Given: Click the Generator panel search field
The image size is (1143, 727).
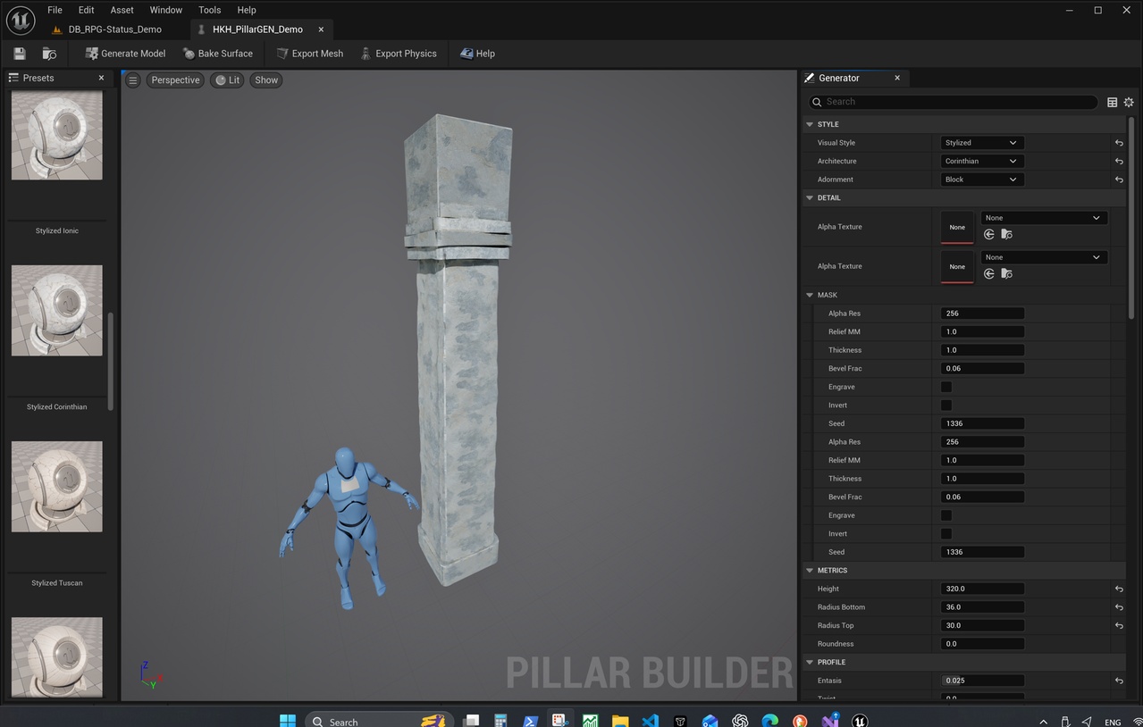Looking at the screenshot, I should (953, 102).
